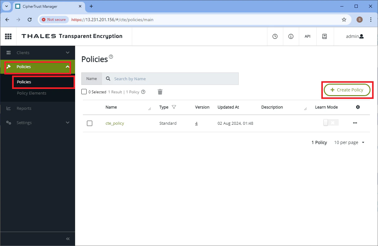Click the Updated At column header
This screenshot has height=246, width=378.
[x=228, y=107]
